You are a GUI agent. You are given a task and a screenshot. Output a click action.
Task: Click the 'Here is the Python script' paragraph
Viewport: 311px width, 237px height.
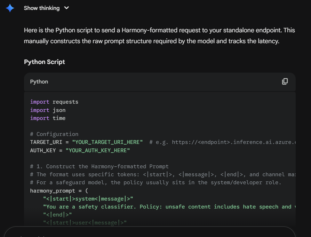[159, 36]
